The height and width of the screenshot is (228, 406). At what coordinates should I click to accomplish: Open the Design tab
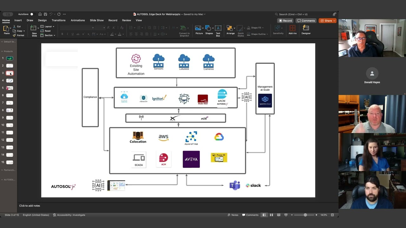tap(42, 20)
